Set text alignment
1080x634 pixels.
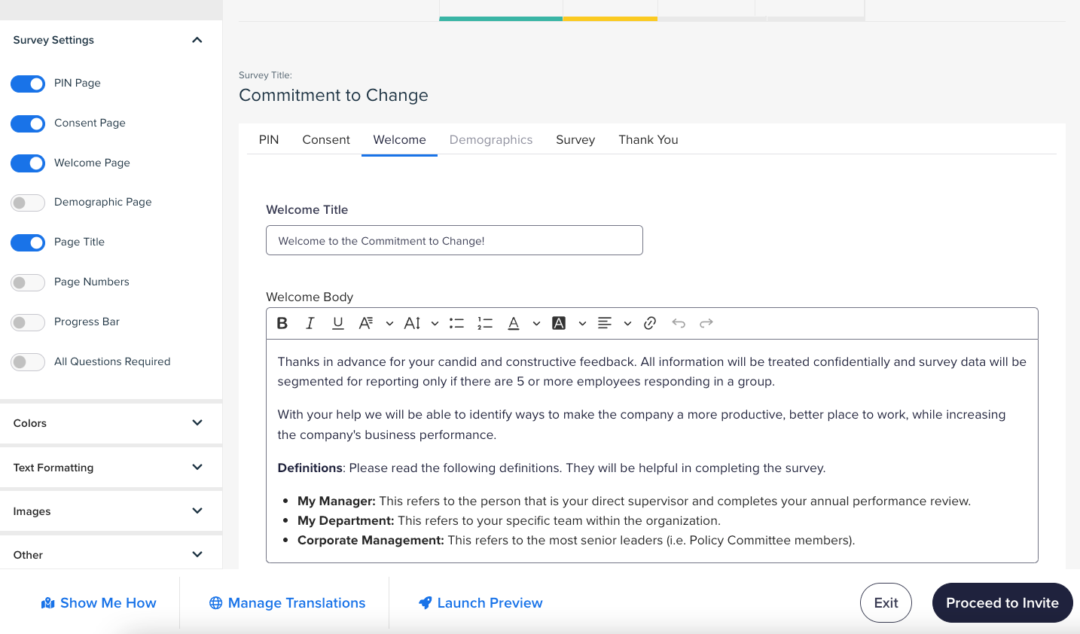605,323
